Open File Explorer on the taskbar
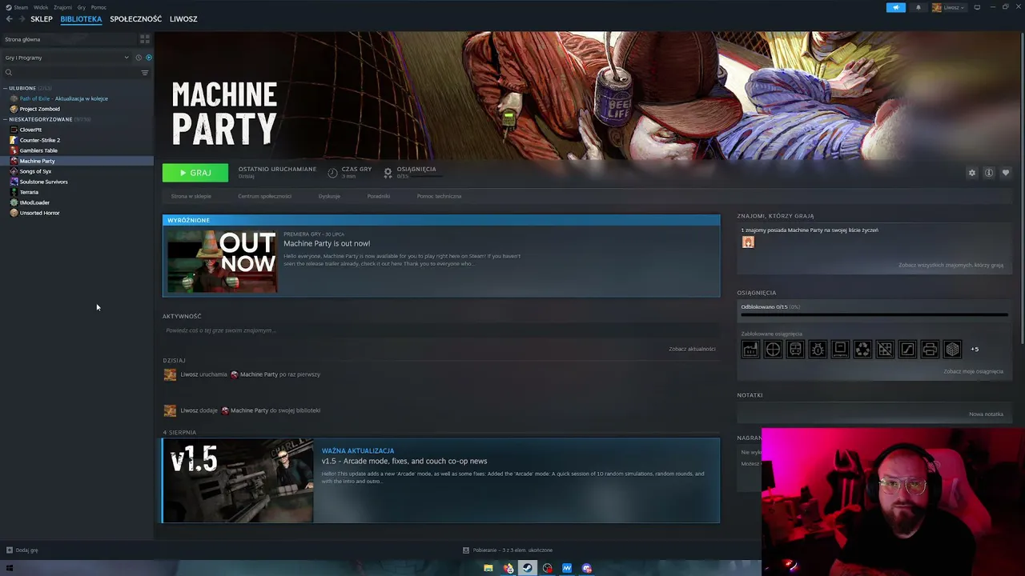Screen dimensions: 1025x576 pyautogui.click(x=488, y=568)
